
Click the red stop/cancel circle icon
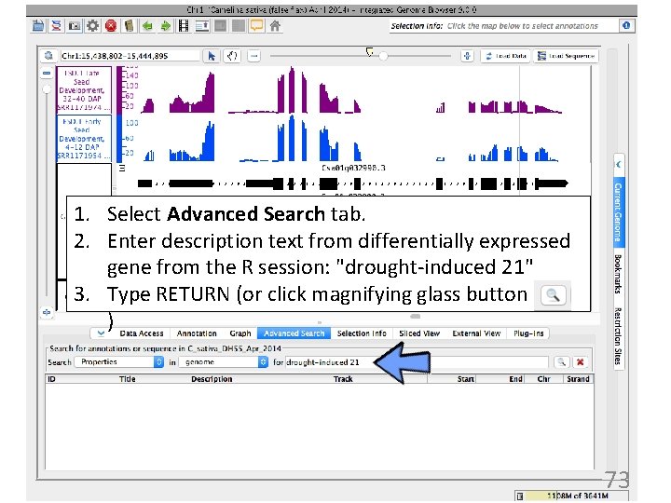tap(111, 26)
